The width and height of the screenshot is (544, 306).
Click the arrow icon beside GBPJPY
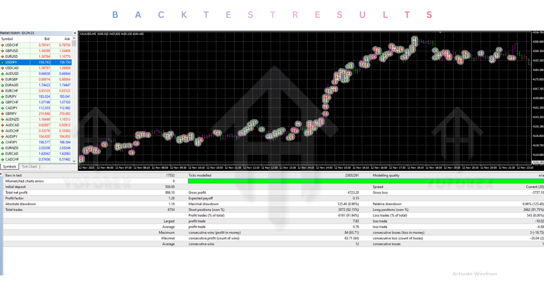(x=3, y=114)
